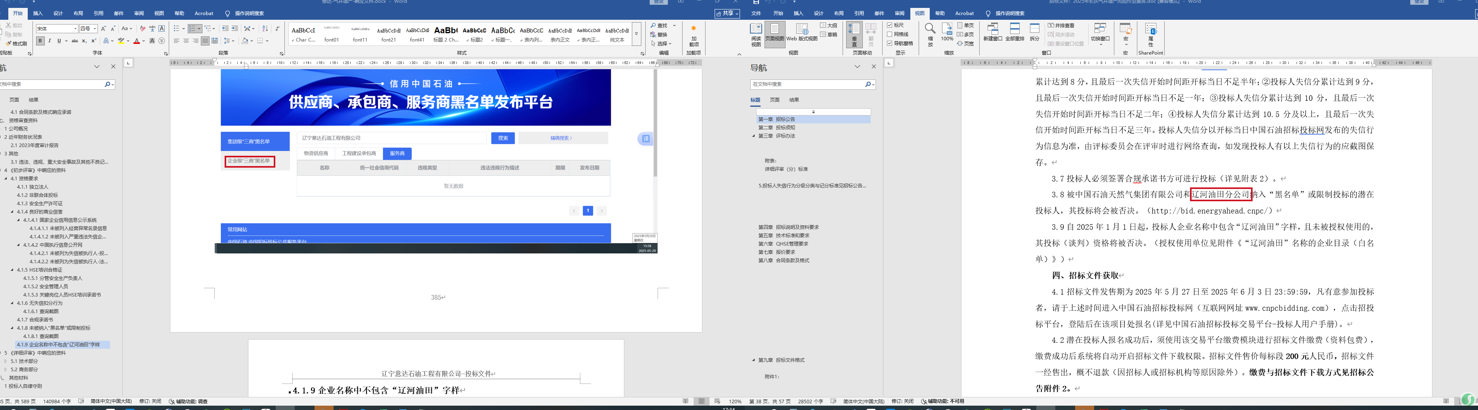Apply the font21 style from gallery
The image size is (1478, 410).
point(389,34)
